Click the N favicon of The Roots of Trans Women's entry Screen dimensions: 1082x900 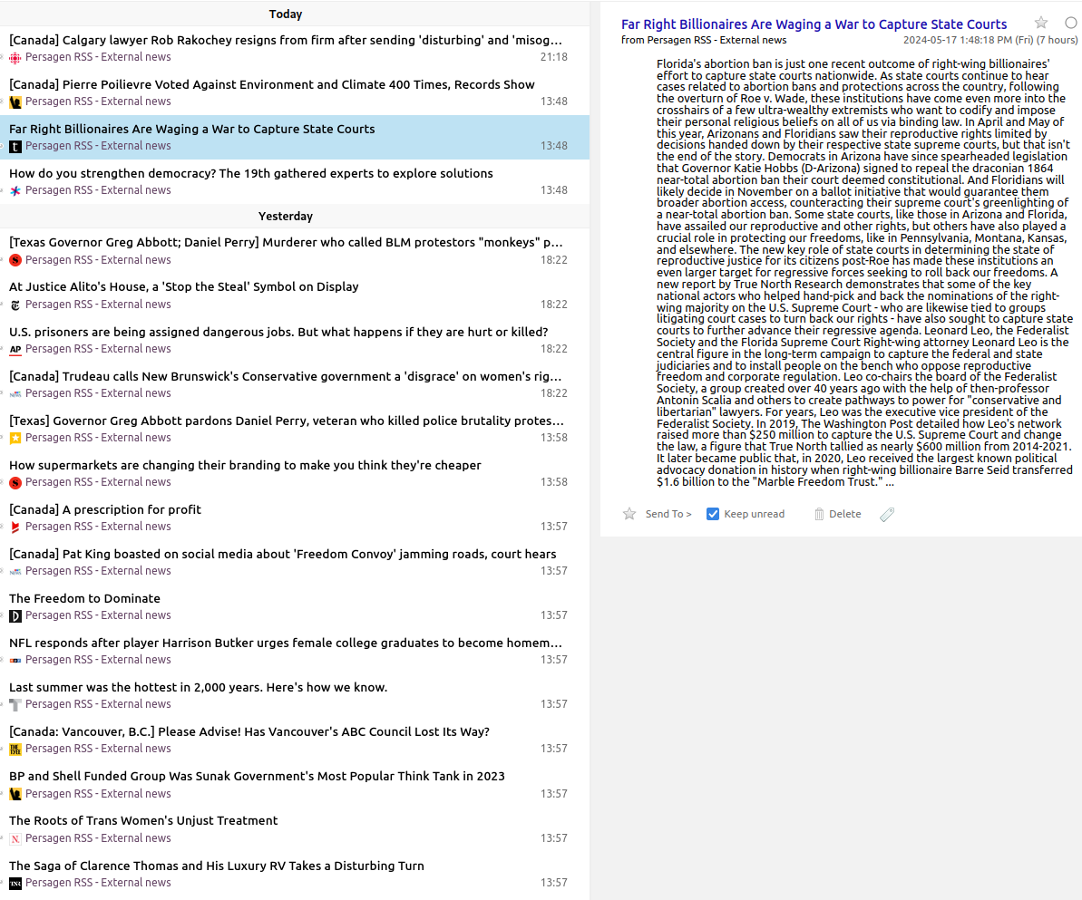[x=15, y=838]
